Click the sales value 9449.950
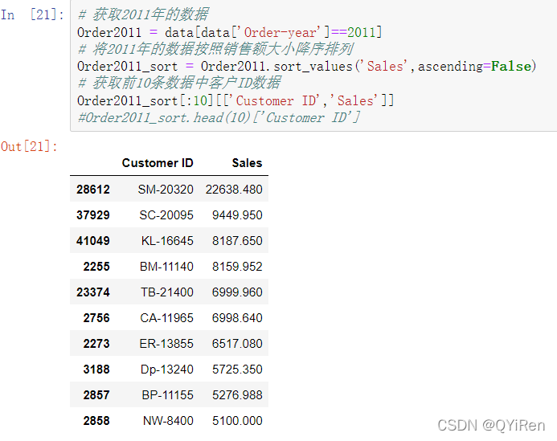 (x=237, y=214)
